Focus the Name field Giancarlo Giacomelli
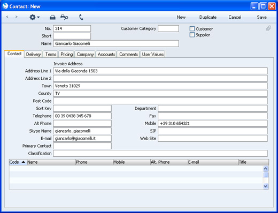This screenshot has height=213, width=278. click(x=116, y=43)
